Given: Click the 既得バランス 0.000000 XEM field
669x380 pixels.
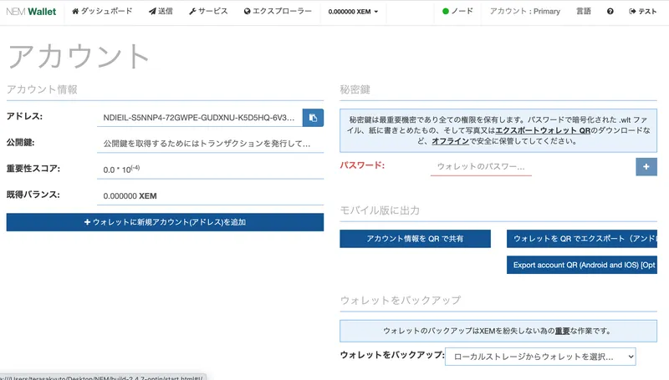Looking at the screenshot, I should click(210, 196).
